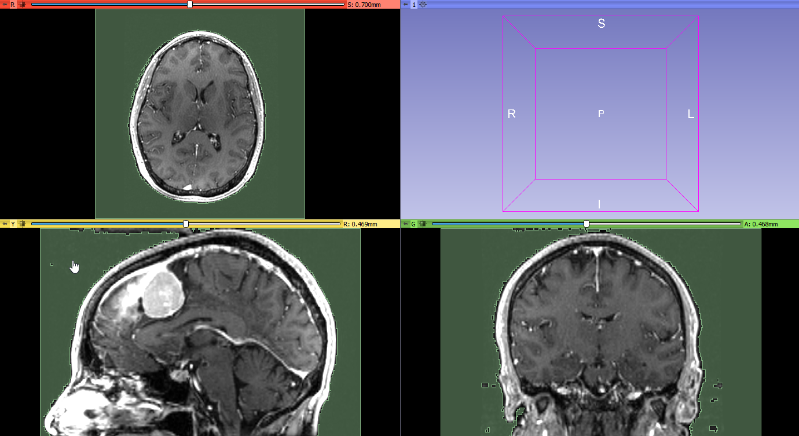The width and height of the screenshot is (799, 436).
Task: Click the 3D view label '1'
Action: pos(413,4)
